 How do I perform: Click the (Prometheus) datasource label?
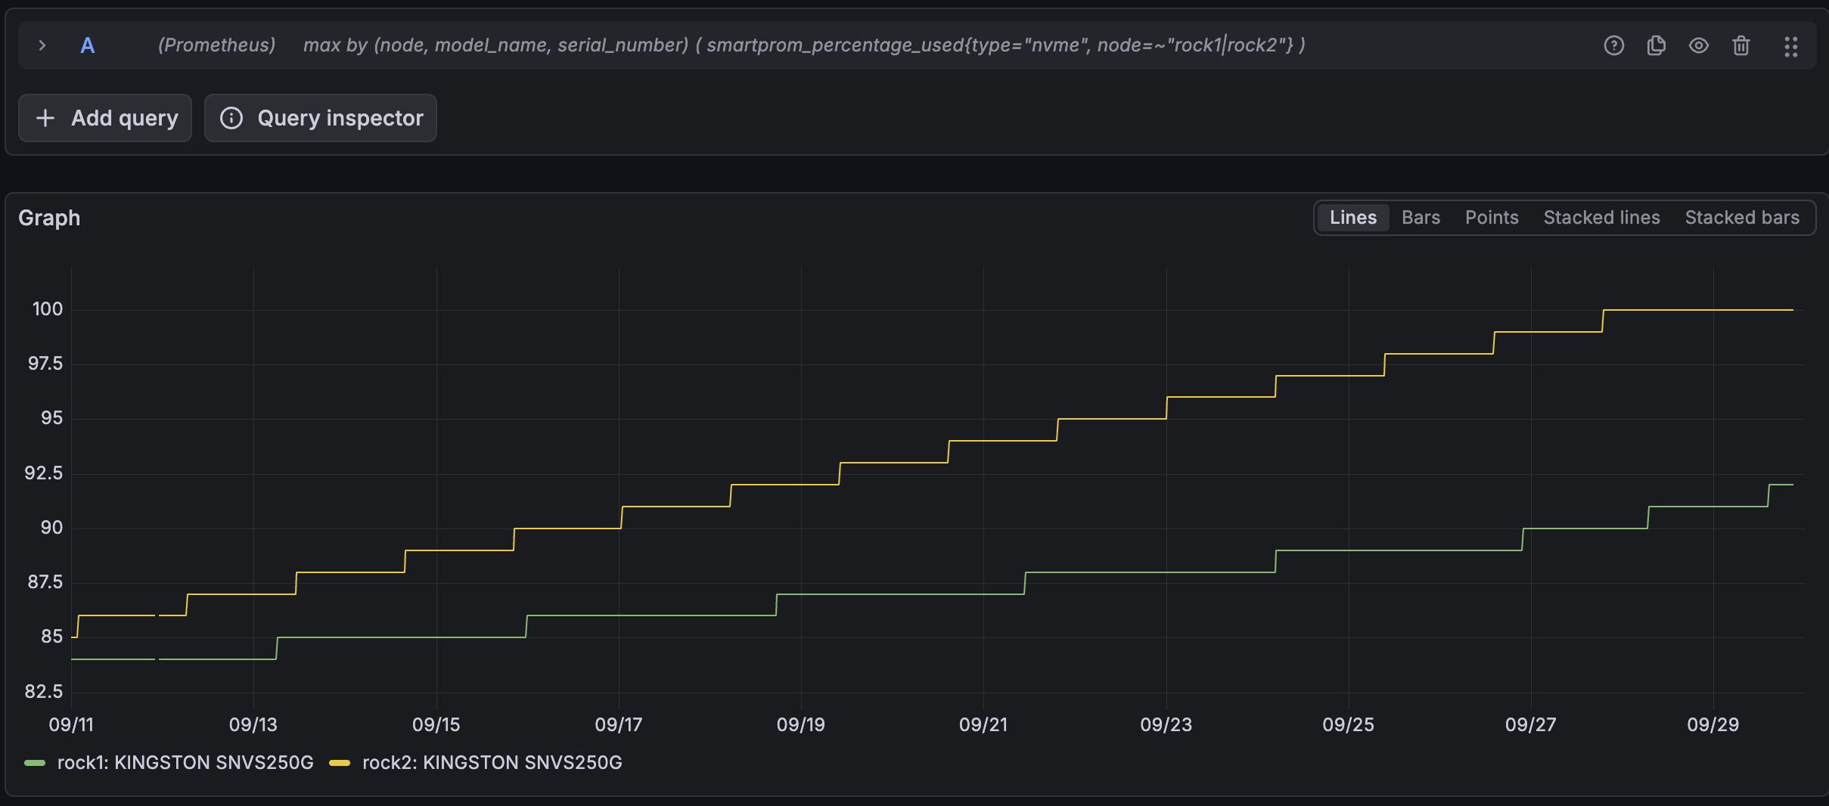point(216,45)
